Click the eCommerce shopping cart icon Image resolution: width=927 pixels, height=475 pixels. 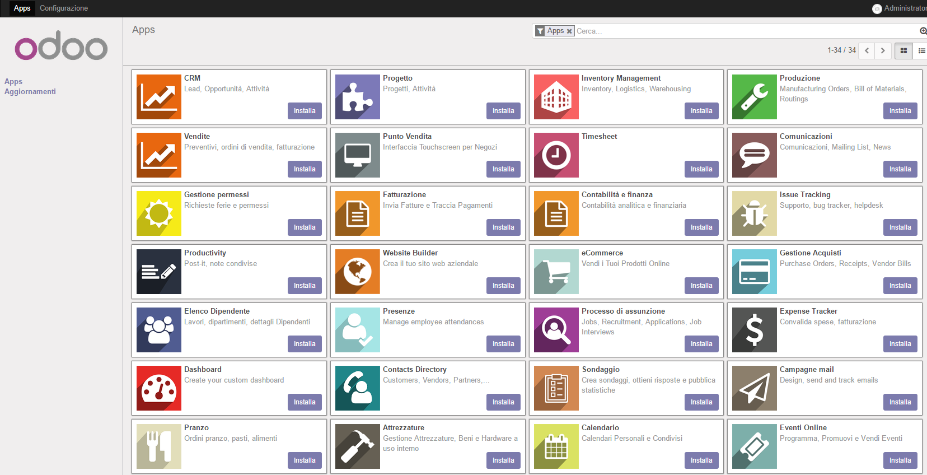click(x=556, y=272)
